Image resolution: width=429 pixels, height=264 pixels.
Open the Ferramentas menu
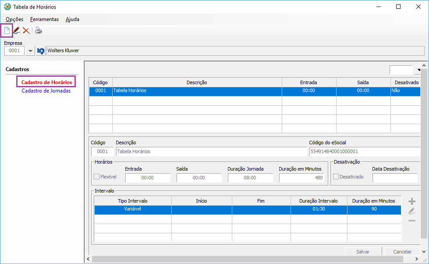pos(44,19)
